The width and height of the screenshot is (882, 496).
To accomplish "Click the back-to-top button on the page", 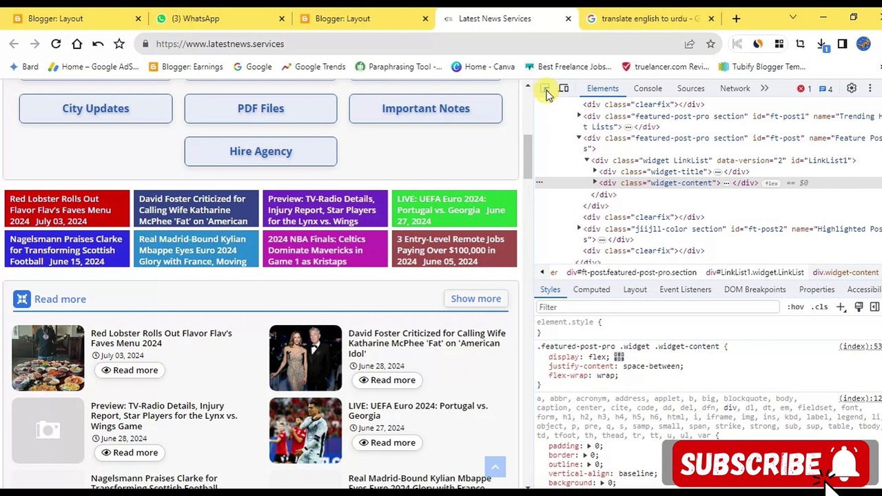I will coord(495,467).
